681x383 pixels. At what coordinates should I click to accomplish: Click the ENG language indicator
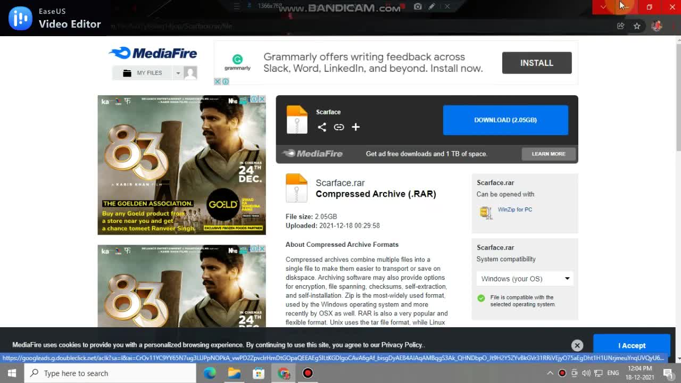(x=613, y=373)
